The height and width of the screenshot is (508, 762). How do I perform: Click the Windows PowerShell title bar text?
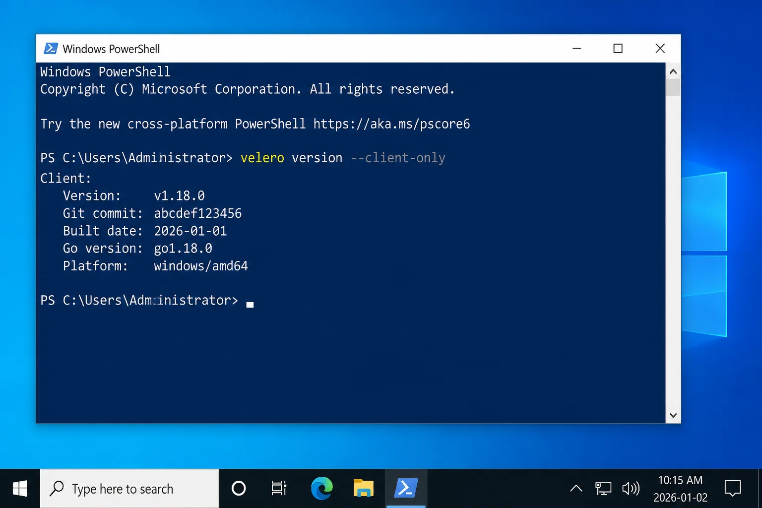111,49
